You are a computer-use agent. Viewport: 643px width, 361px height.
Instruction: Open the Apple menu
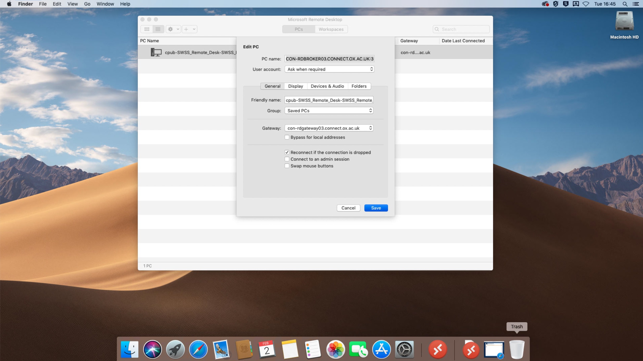tap(9, 4)
